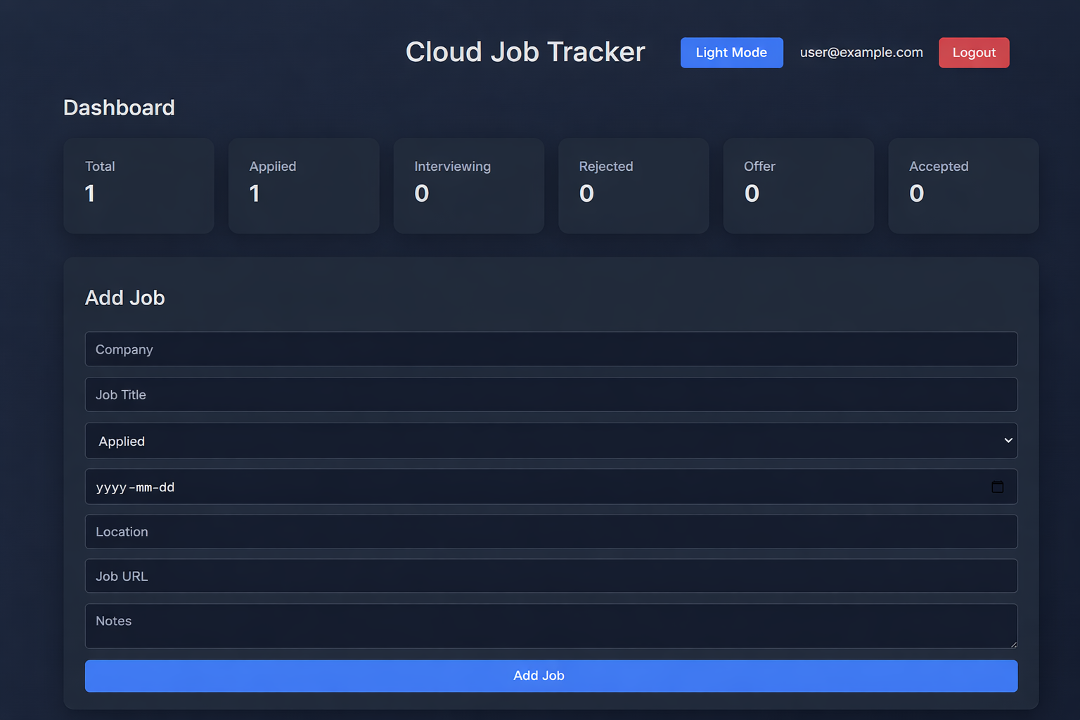This screenshot has width=1080, height=720.
Task: Submit the form with Add Job button
Action: pyautogui.click(x=551, y=676)
